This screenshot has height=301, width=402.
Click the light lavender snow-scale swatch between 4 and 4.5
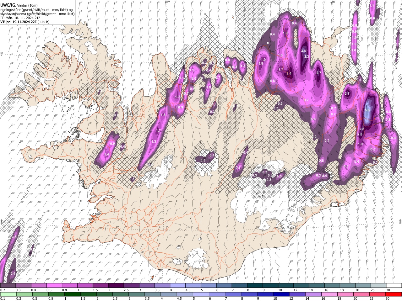[177, 286]
